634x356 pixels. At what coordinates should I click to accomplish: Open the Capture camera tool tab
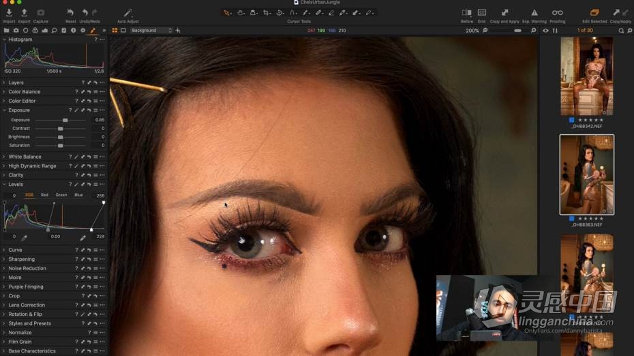(16, 30)
